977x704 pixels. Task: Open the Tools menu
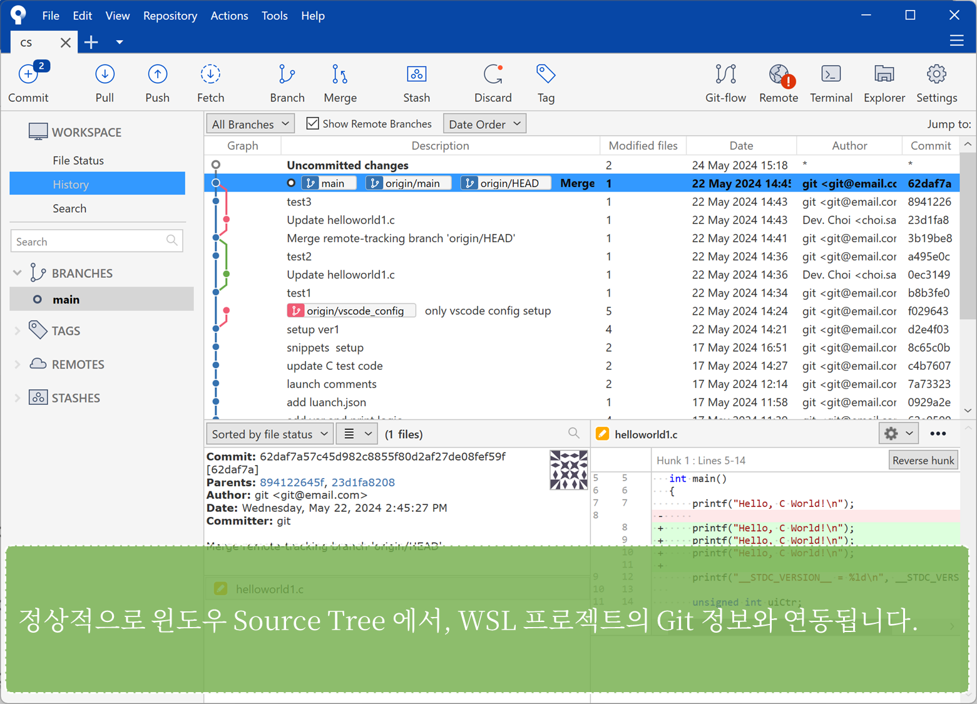(x=274, y=16)
